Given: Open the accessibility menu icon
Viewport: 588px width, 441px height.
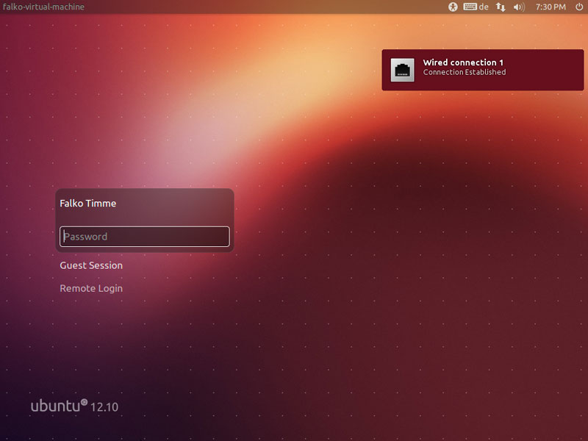Looking at the screenshot, I should point(453,7).
